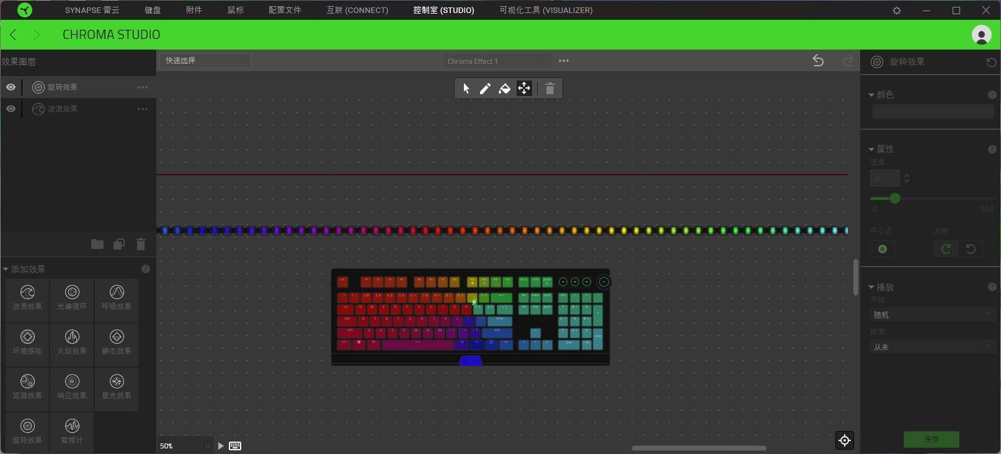Add a 波浪效果 wave effect
This screenshot has width=1001, height=454.
click(27, 300)
